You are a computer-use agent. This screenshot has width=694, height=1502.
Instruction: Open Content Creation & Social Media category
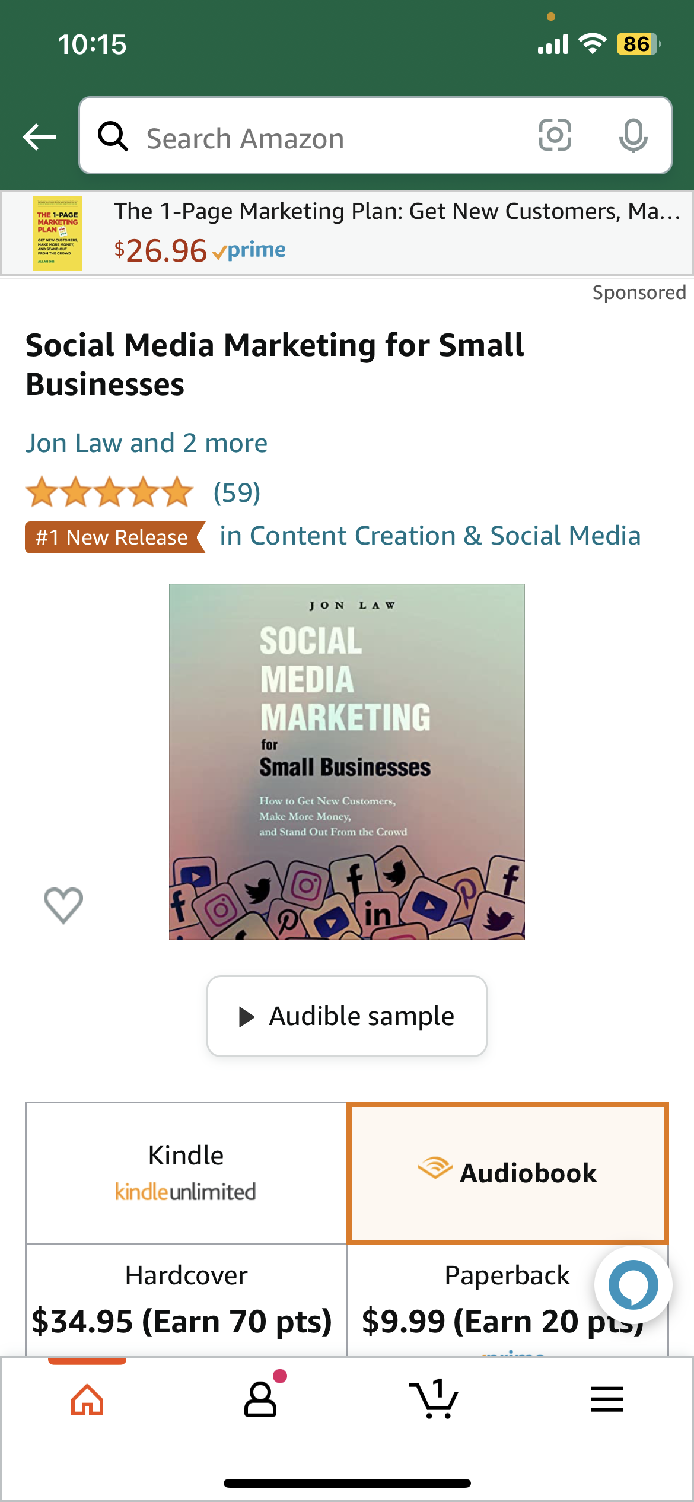(430, 536)
